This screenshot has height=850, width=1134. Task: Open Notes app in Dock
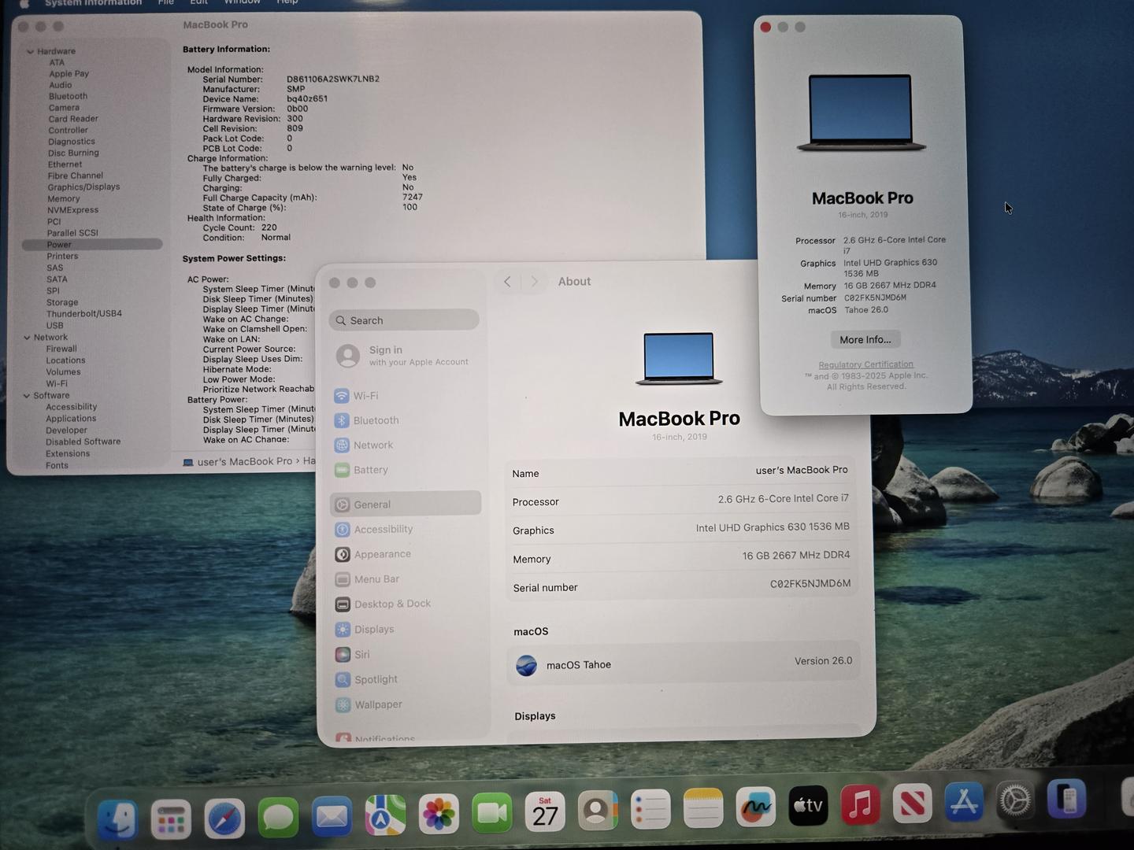[x=702, y=807]
